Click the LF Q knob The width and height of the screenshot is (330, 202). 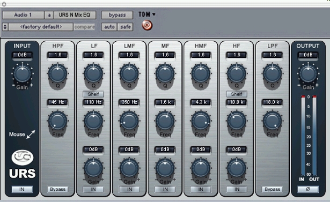point(93,73)
